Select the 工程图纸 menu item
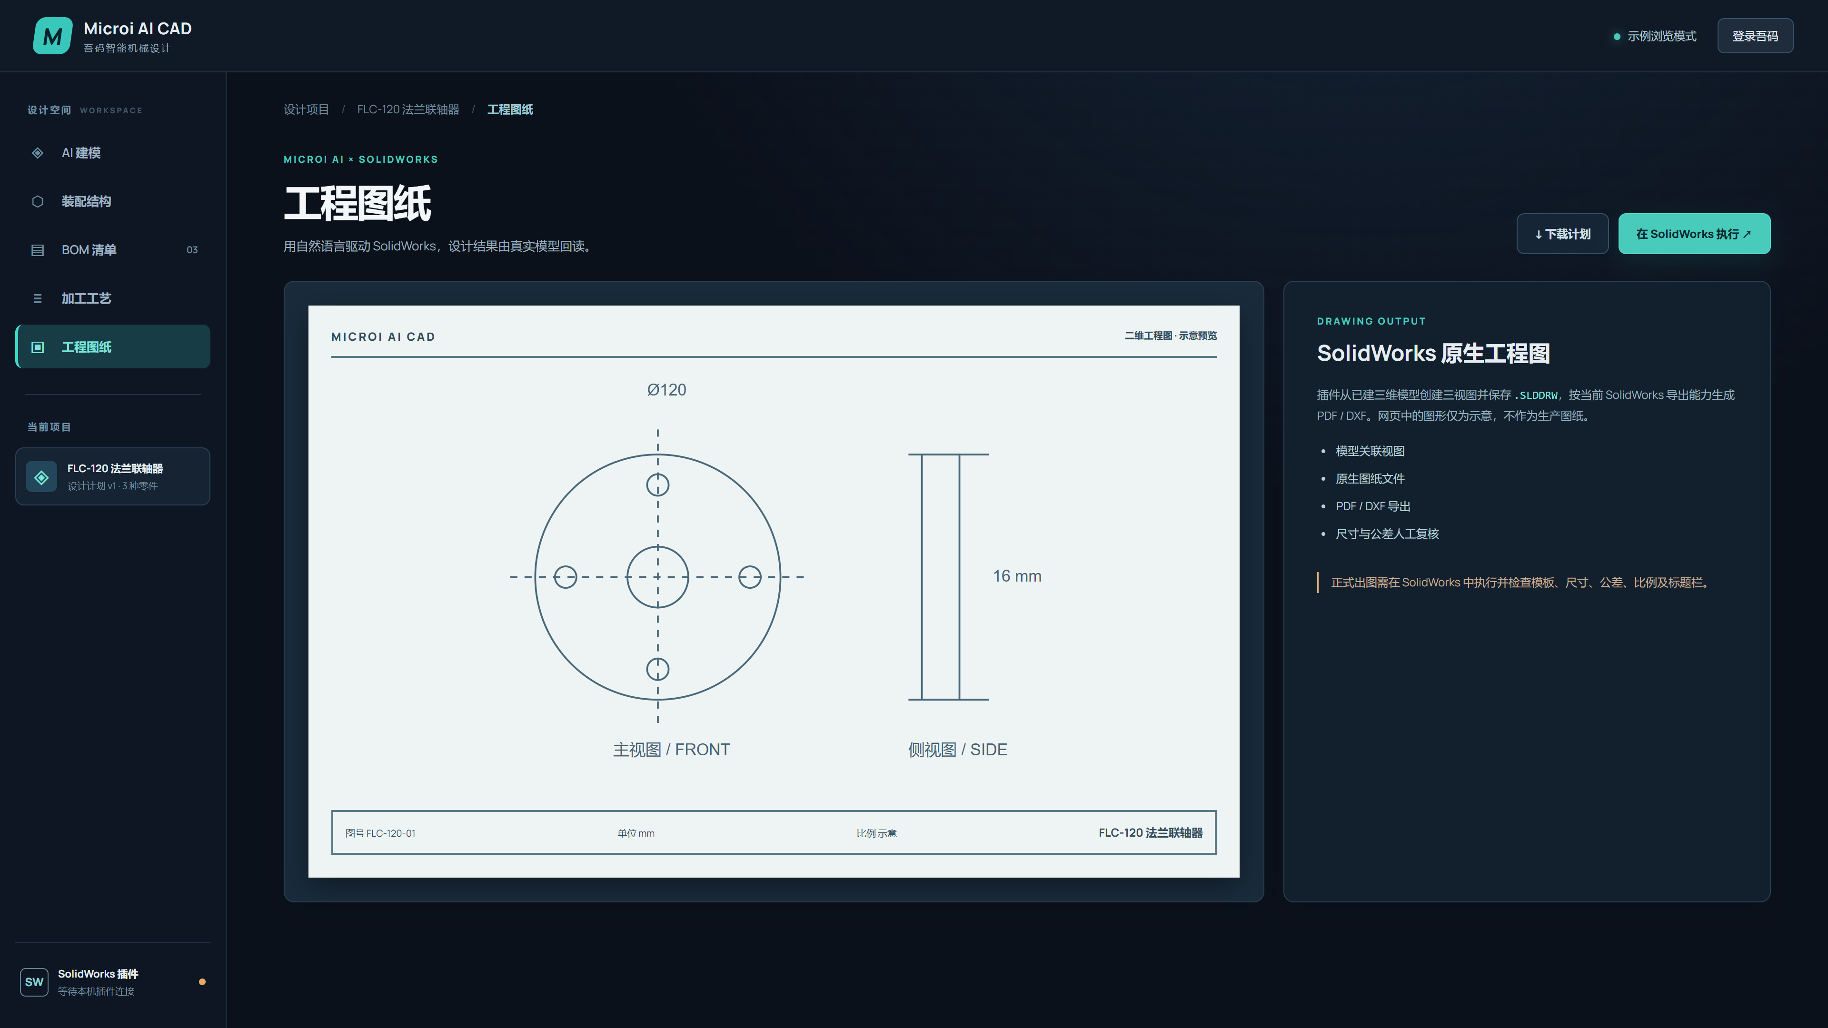 pyautogui.click(x=113, y=347)
